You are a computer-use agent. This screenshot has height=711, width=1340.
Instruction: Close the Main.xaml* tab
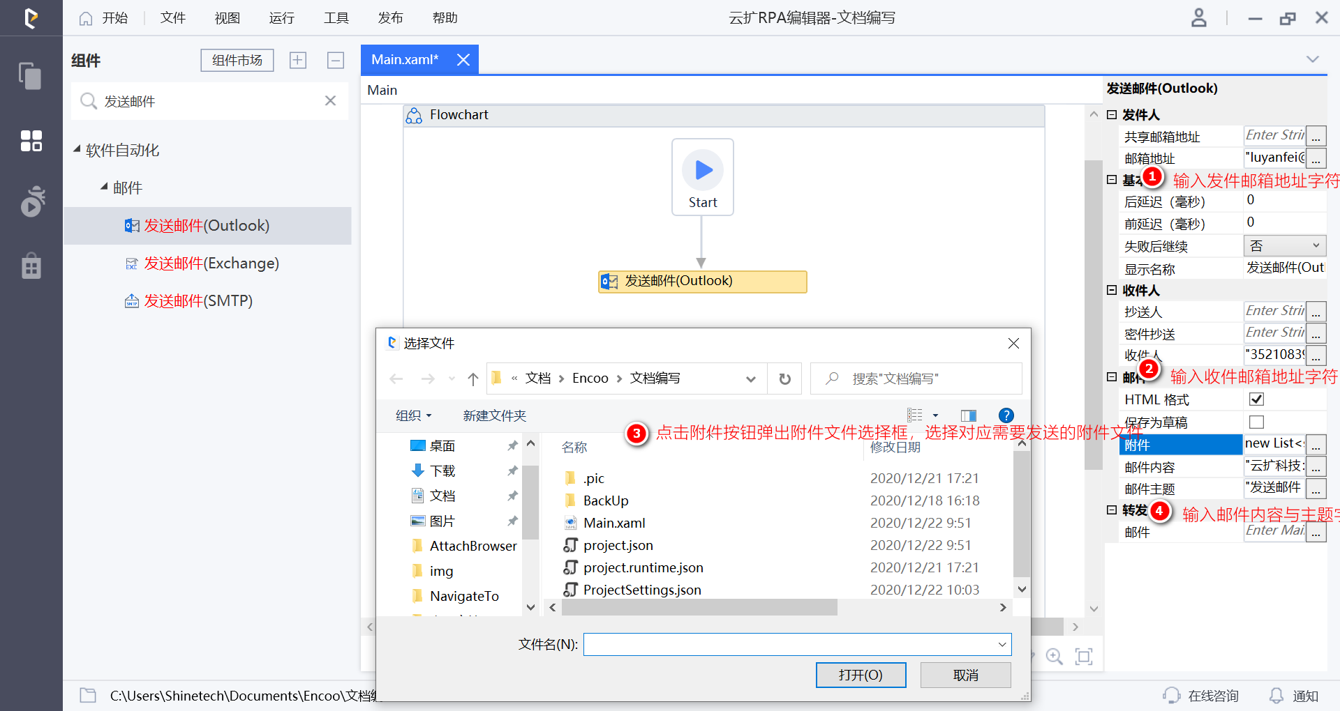coord(463,60)
